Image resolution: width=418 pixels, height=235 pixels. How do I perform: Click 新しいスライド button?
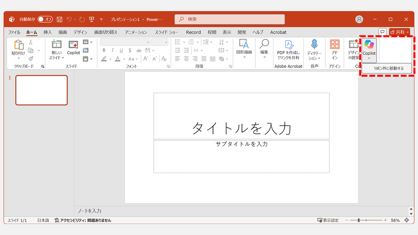pyautogui.click(x=56, y=49)
